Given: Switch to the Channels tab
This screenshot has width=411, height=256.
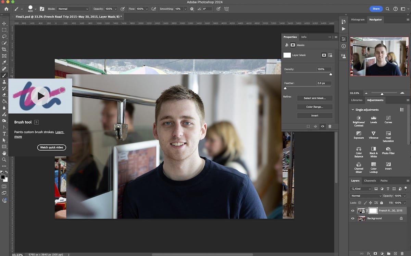Looking at the screenshot, I should click(370, 181).
